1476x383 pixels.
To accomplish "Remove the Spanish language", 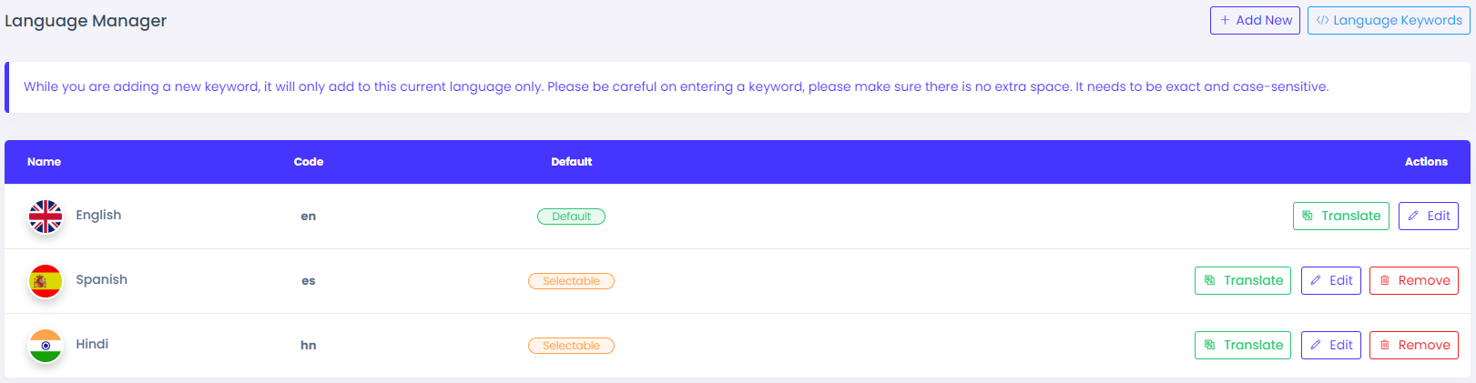I will tap(1413, 280).
